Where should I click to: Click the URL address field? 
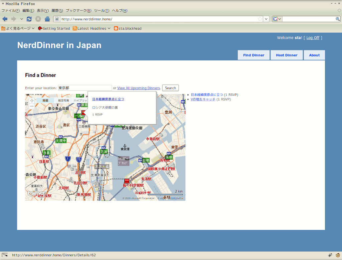pos(159,19)
